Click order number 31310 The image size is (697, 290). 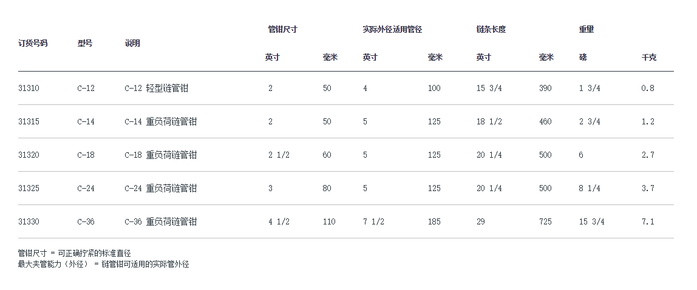[29, 88]
